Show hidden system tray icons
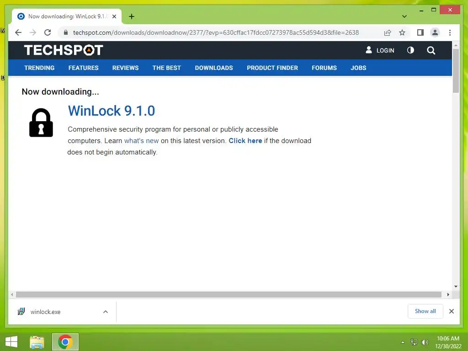 point(403,342)
